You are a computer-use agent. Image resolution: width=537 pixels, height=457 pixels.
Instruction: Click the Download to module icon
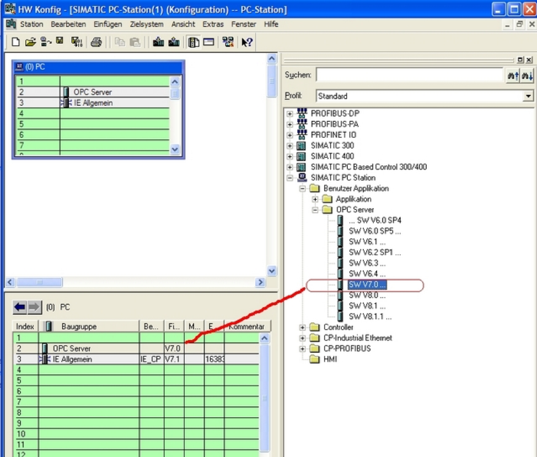coord(158,42)
